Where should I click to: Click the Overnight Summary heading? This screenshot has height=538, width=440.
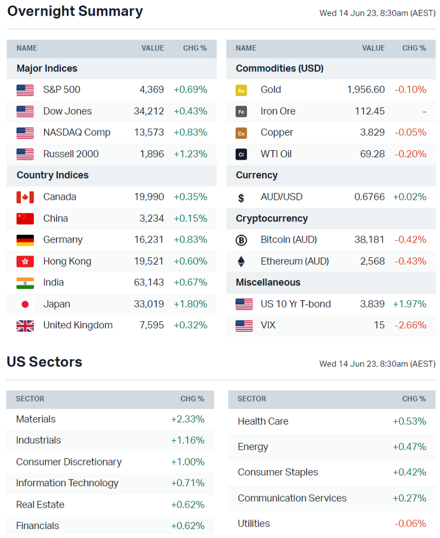point(75,11)
